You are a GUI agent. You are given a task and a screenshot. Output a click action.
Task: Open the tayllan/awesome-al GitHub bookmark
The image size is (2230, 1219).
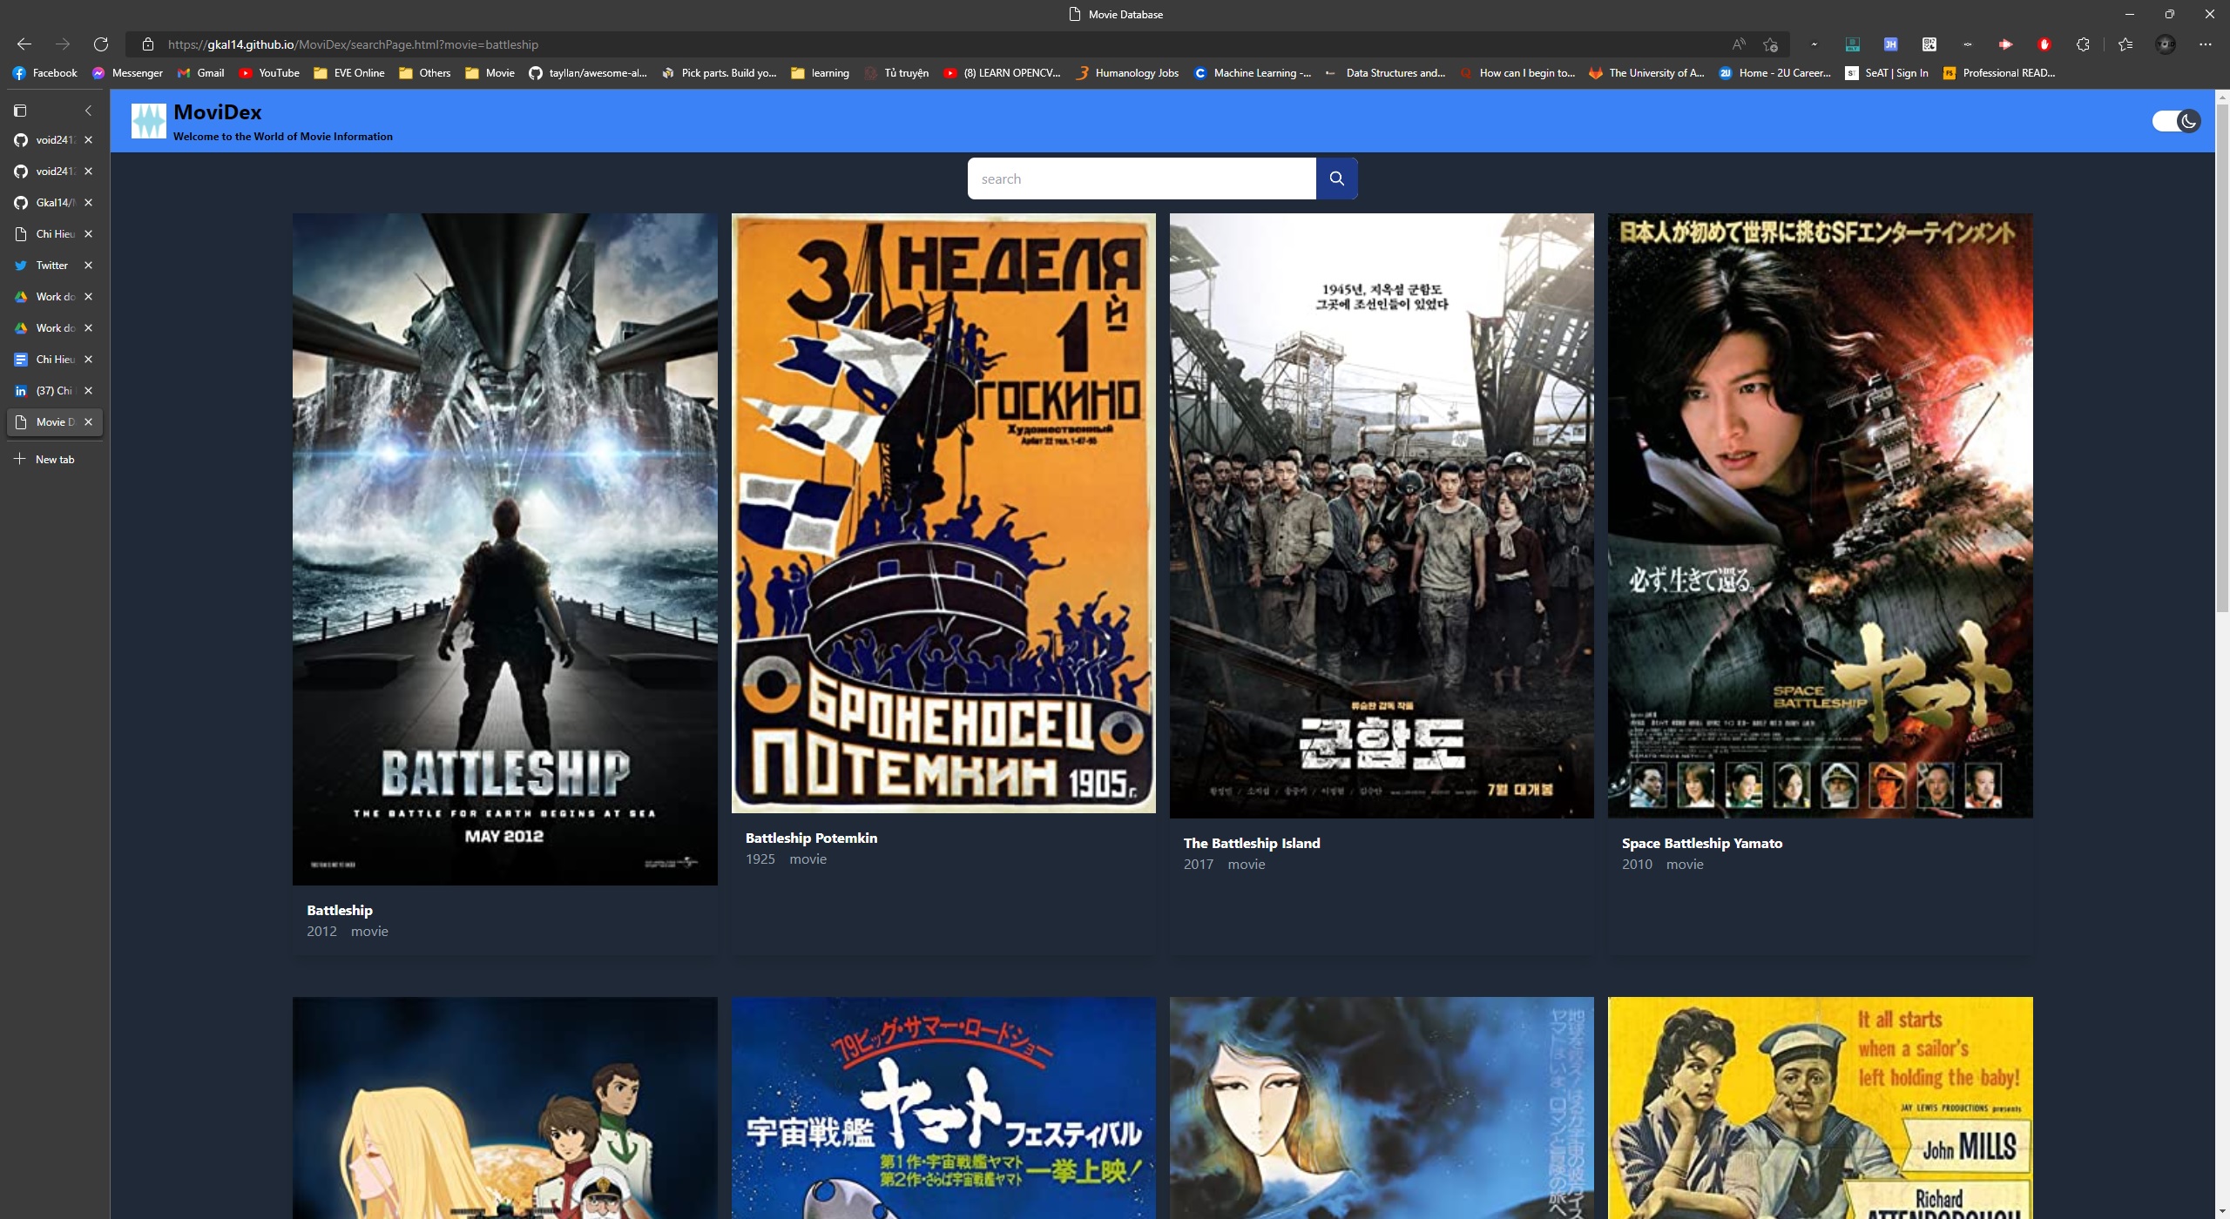pos(588,73)
